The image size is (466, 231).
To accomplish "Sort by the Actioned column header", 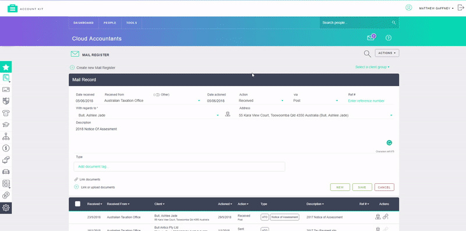I will pos(225,204).
